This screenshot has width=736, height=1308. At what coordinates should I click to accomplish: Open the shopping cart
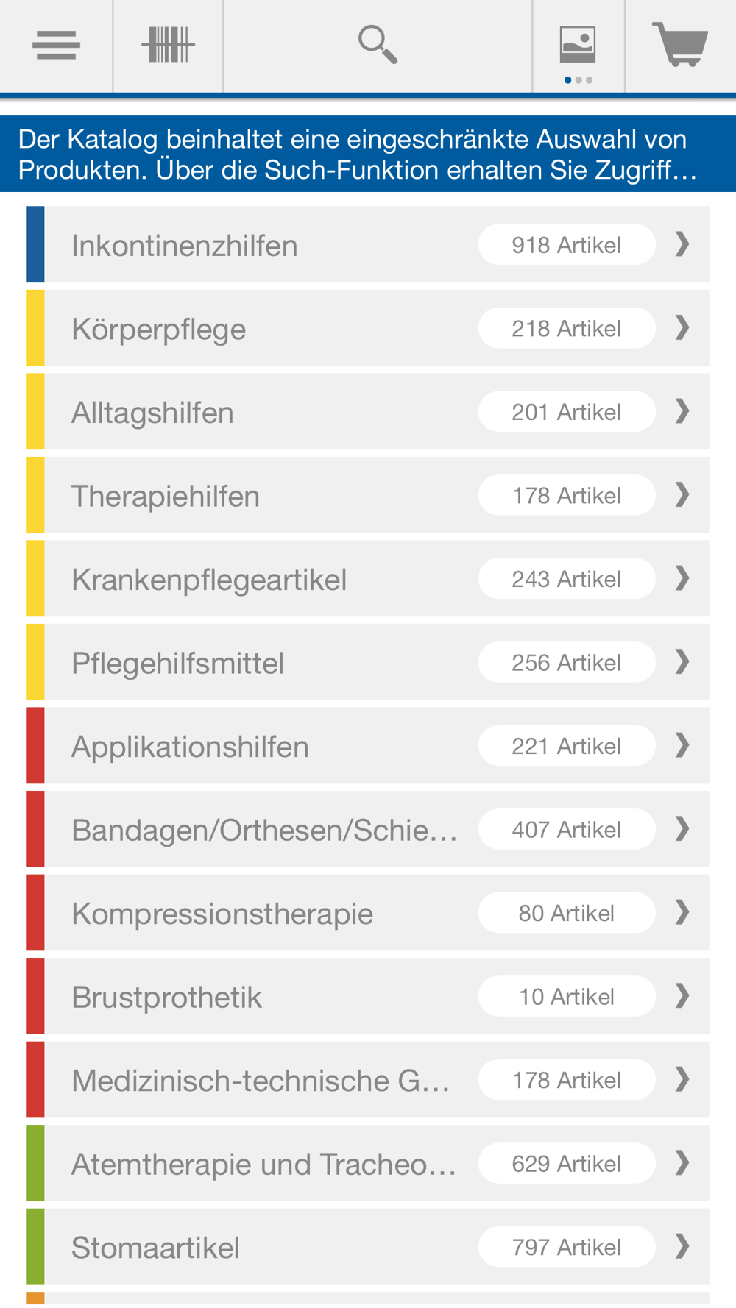tap(680, 44)
